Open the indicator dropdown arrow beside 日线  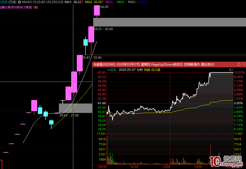pyautogui.click(x=19, y=2)
